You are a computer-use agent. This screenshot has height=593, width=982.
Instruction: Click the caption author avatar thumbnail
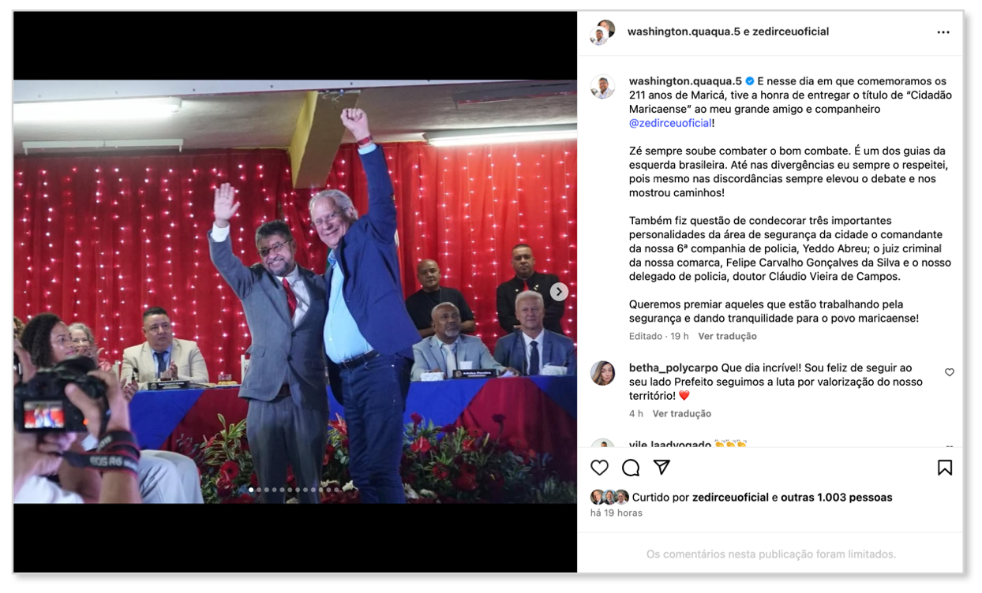pos(603,87)
